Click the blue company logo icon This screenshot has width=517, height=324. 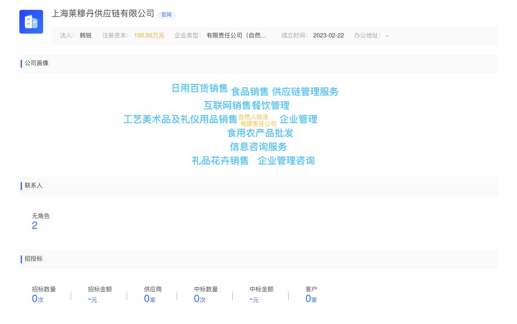(x=31, y=22)
